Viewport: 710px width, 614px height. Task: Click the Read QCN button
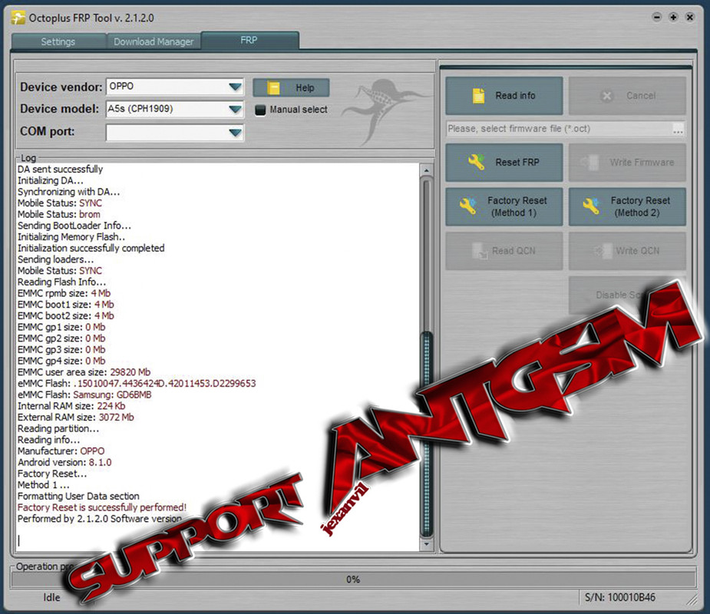[x=504, y=251]
